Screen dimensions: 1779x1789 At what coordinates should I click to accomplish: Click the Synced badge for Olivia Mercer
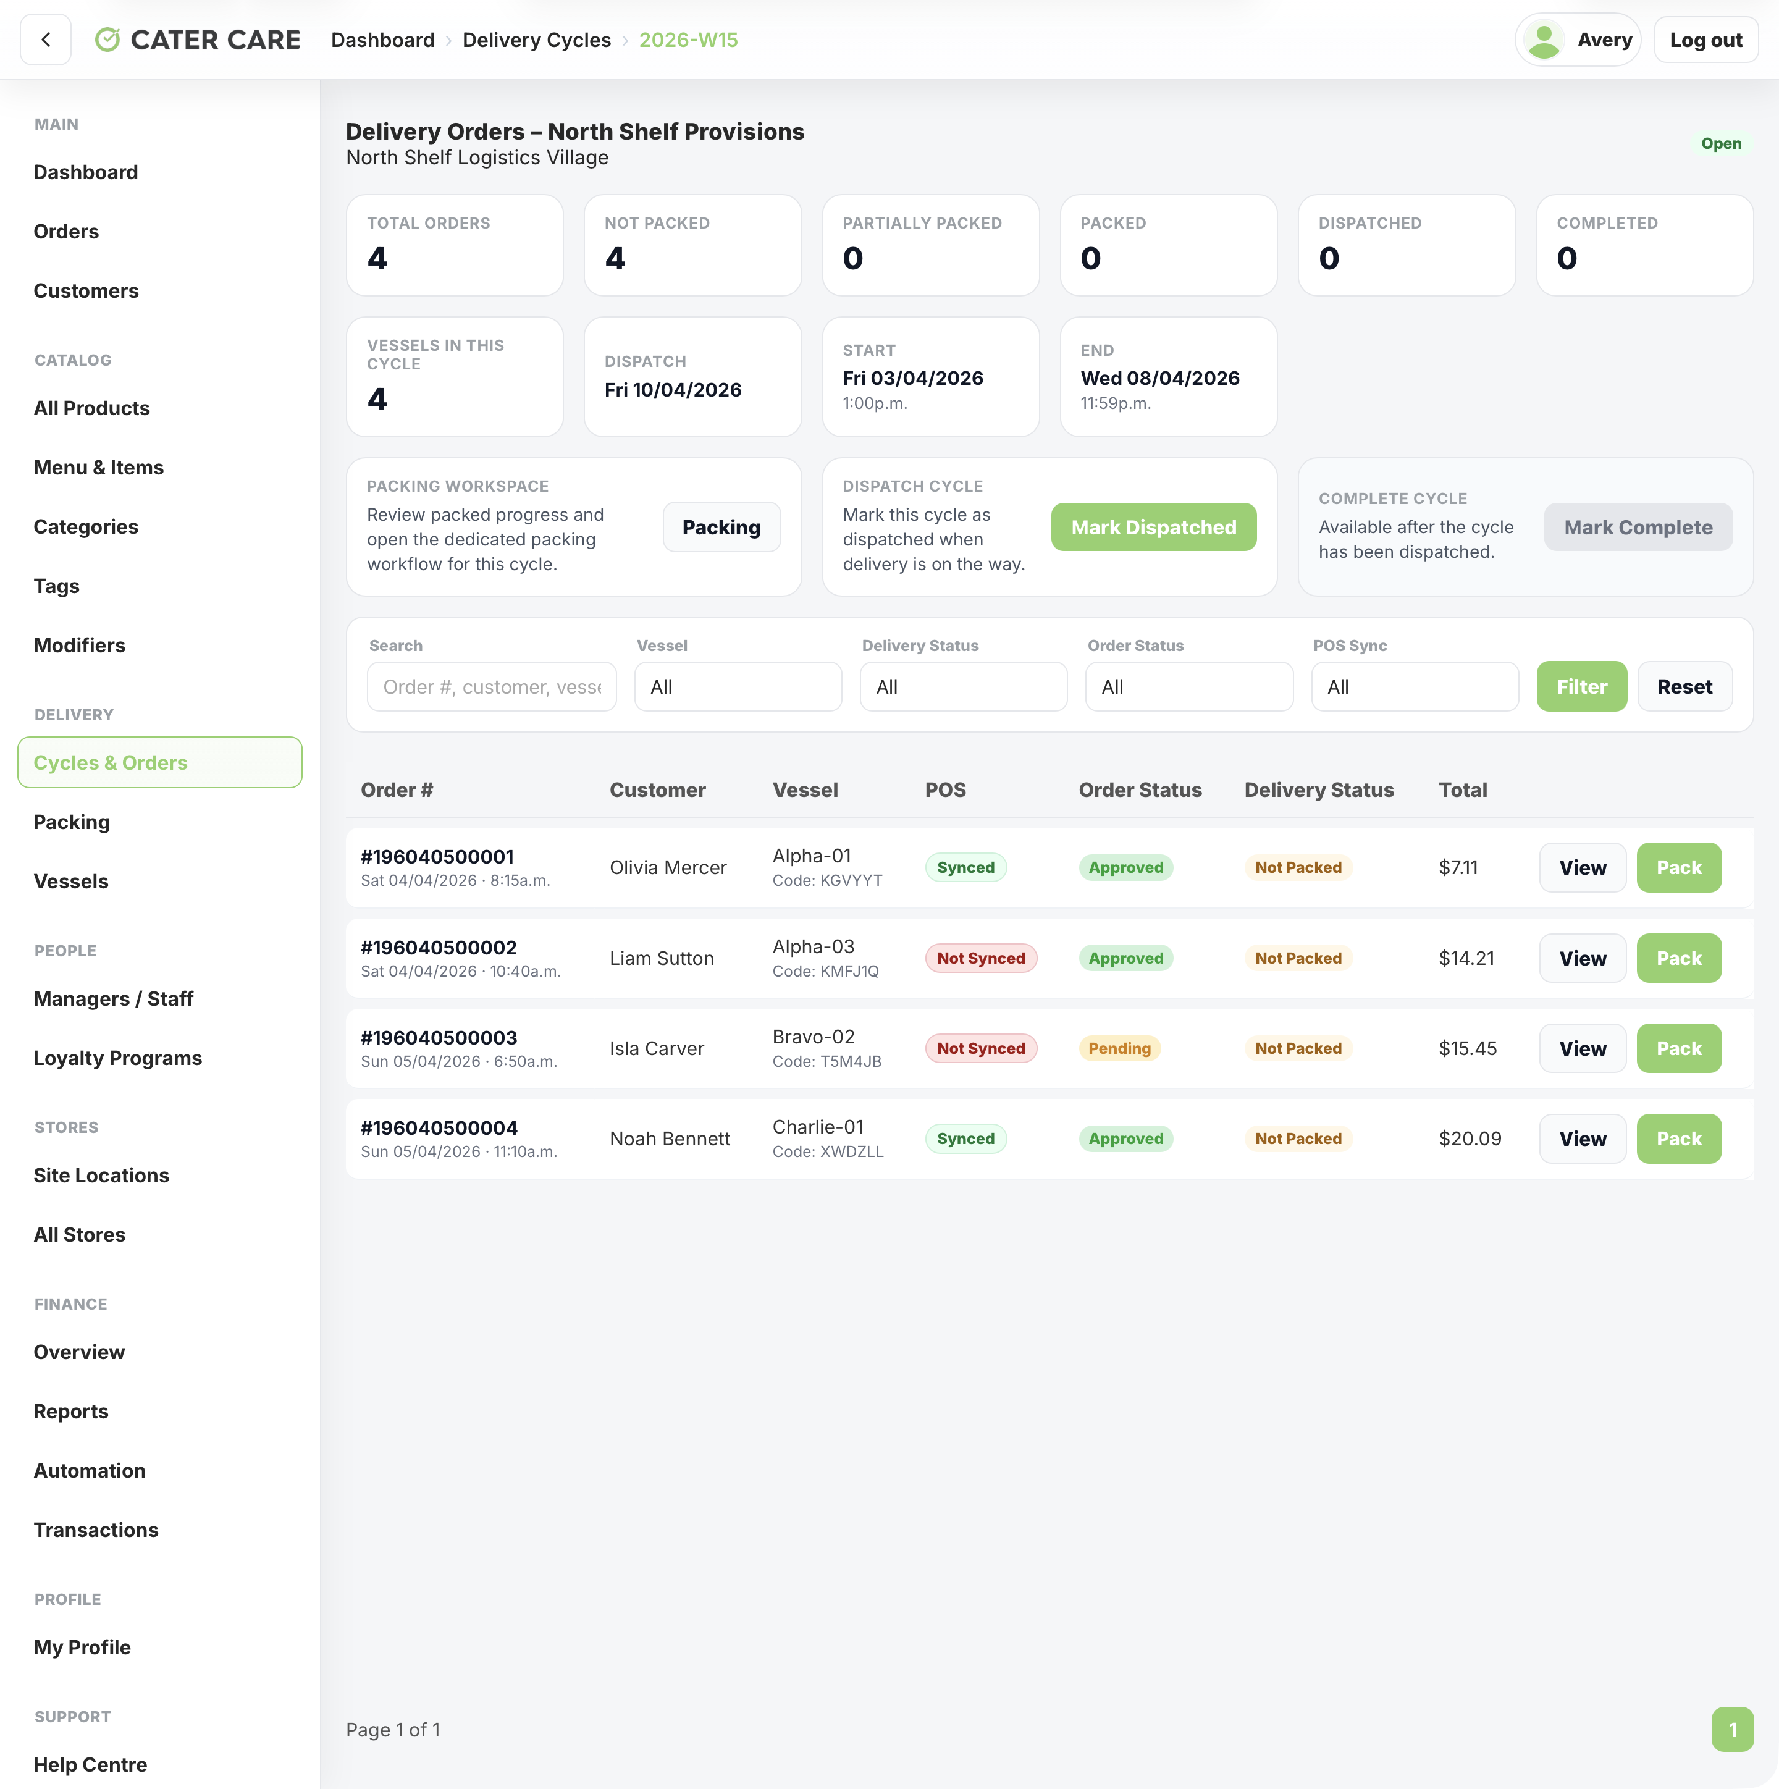[965, 868]
